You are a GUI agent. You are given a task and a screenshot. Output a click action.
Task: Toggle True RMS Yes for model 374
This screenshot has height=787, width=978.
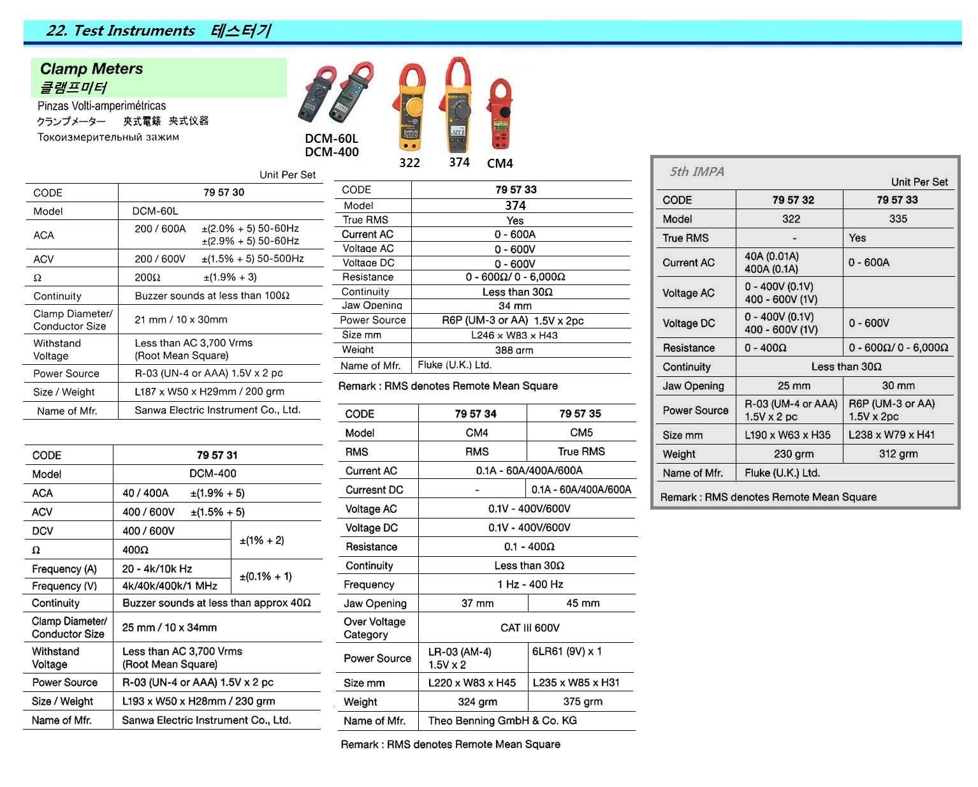click(x=514, y=220)
